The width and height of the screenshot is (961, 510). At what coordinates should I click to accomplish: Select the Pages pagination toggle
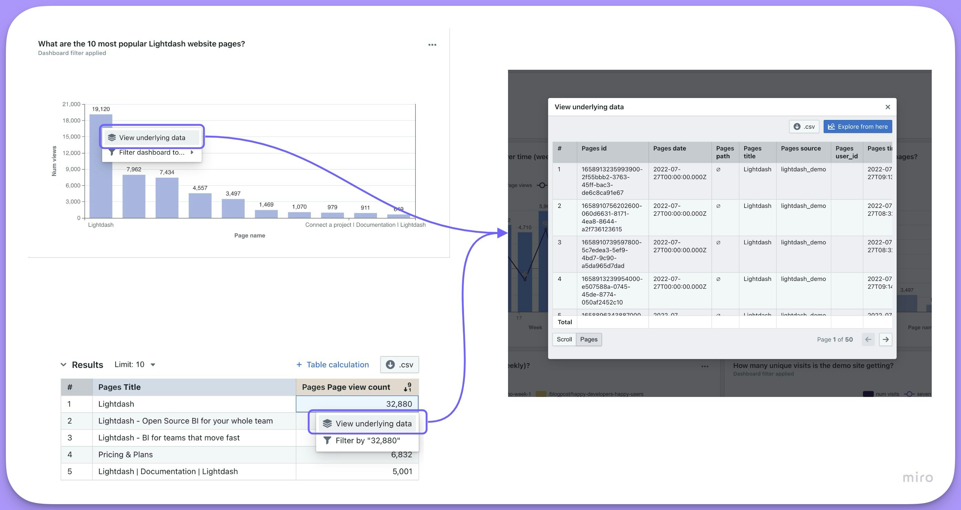588,340
